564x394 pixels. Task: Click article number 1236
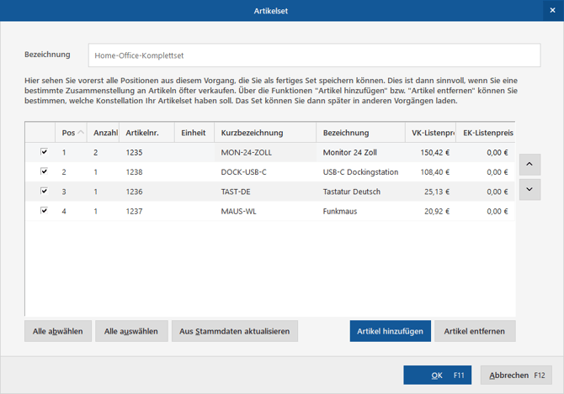click(x=134, y=192)
